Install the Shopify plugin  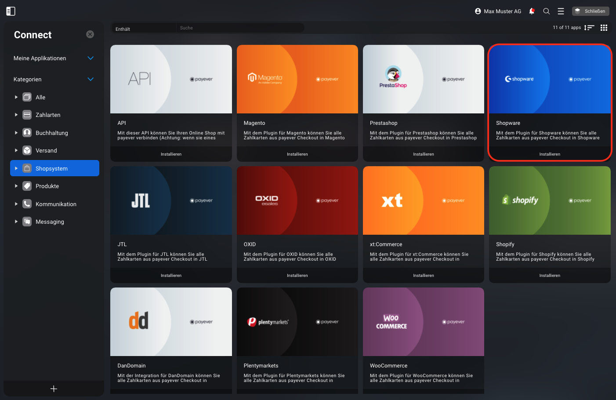pyautogui.click(x=550, y=276)
